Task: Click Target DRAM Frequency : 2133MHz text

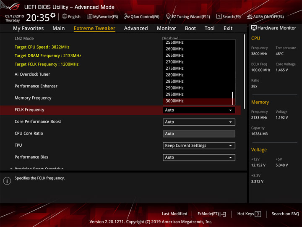Action: point(48,56)
